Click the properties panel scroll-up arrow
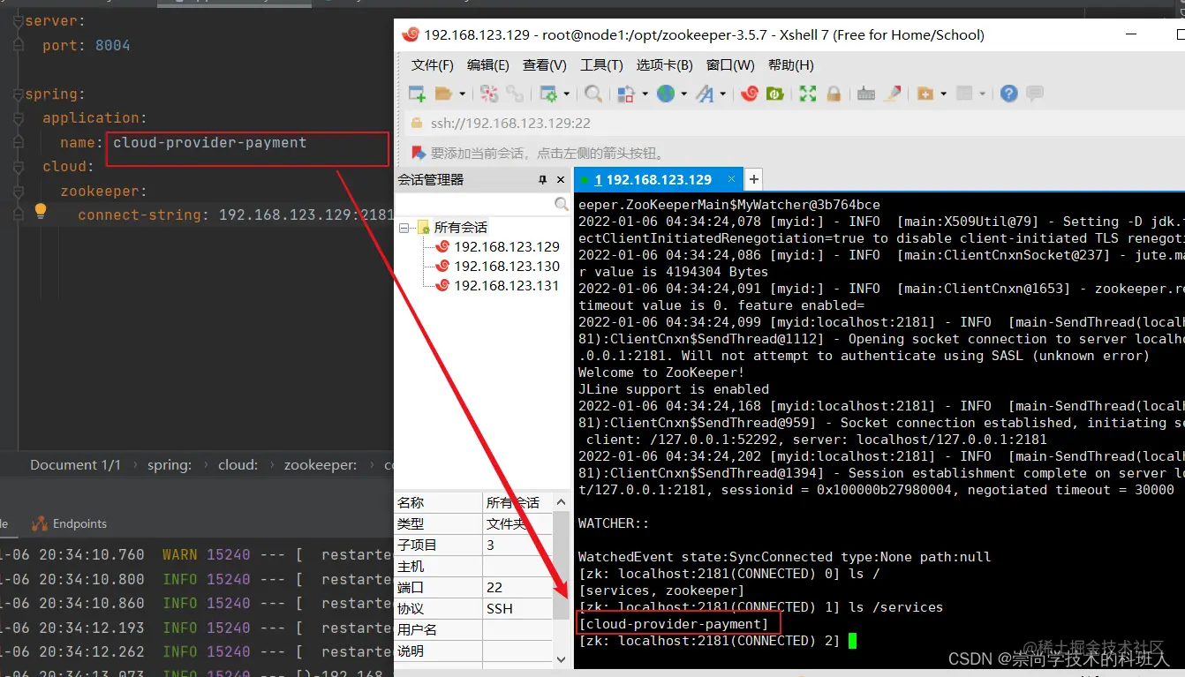Screen dimensions: 1185x677 (x=561, y=502)
